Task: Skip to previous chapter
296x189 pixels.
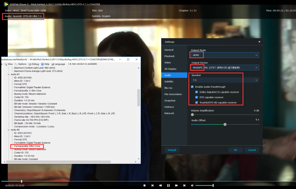Action: 152,185
